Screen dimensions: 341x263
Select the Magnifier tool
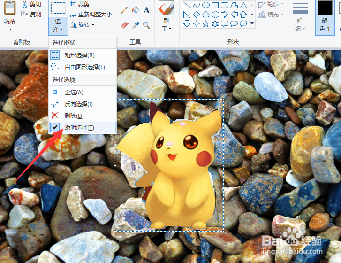(146, 25)
